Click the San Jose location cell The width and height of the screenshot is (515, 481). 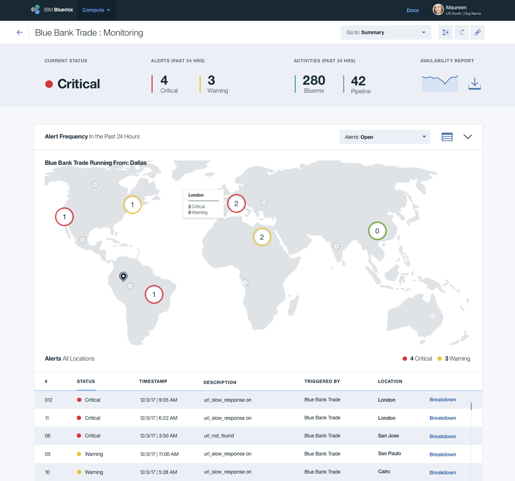tap(388, 435)
